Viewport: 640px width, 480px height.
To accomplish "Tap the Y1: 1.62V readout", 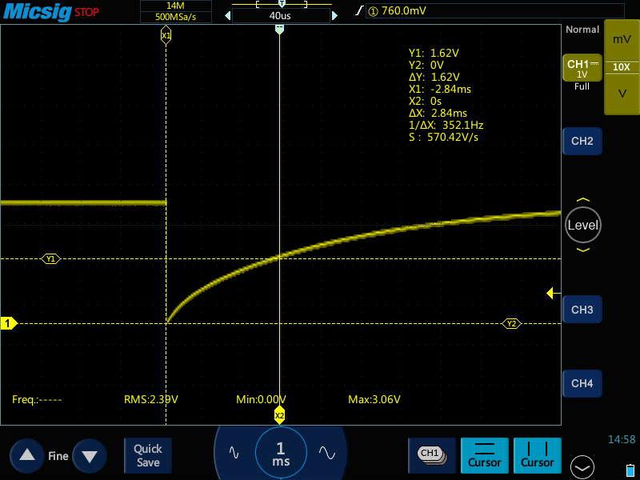I will [434, 53].
